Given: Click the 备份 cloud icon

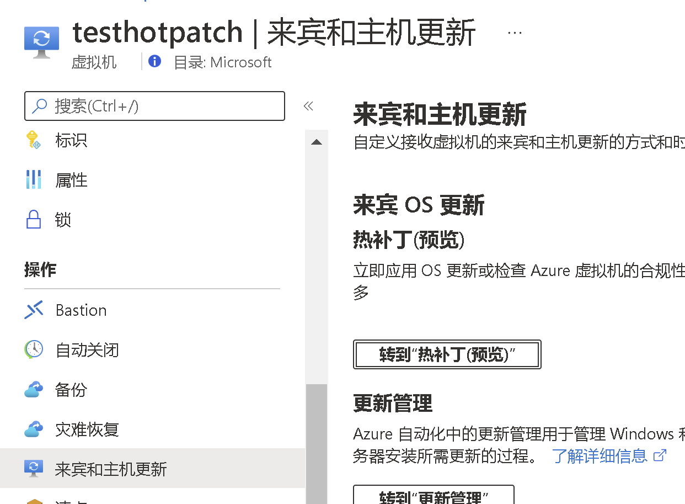Looking at the screenshot, I should pyautogui.click(x=34, y=390).
